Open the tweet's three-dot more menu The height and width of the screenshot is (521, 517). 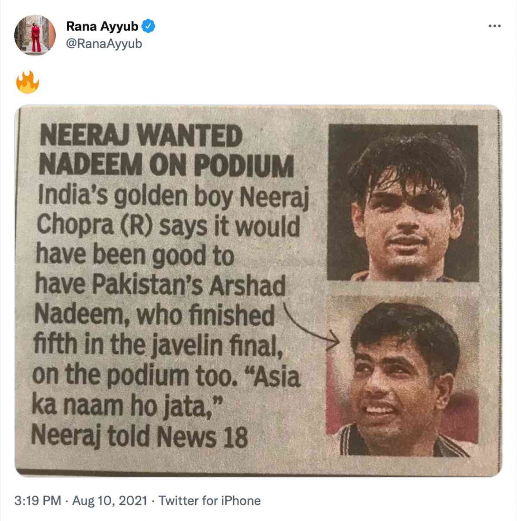coord(495,26)
